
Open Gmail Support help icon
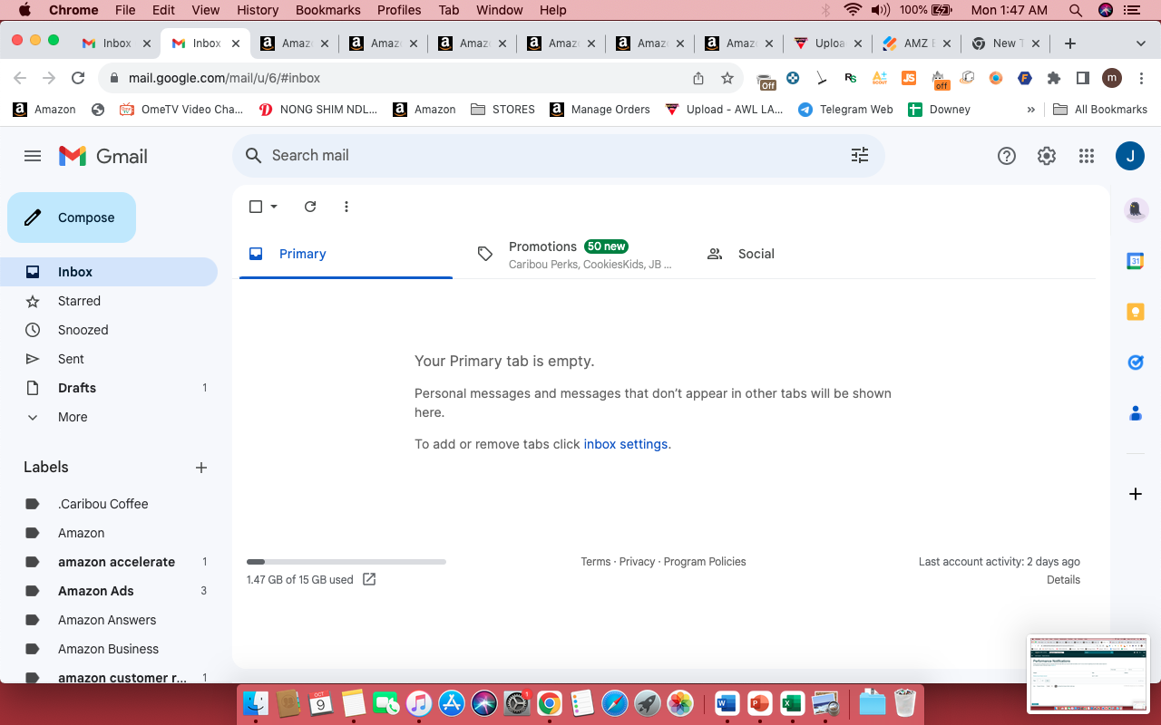point(1006,156)
